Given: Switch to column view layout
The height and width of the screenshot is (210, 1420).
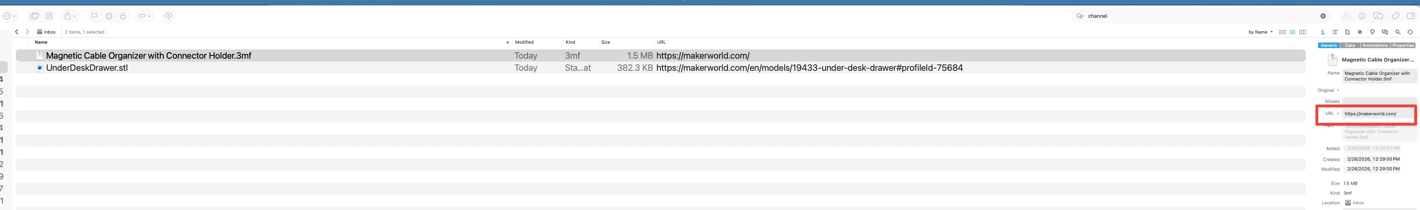Looking at the screenshot, I should click(1303, 32).
